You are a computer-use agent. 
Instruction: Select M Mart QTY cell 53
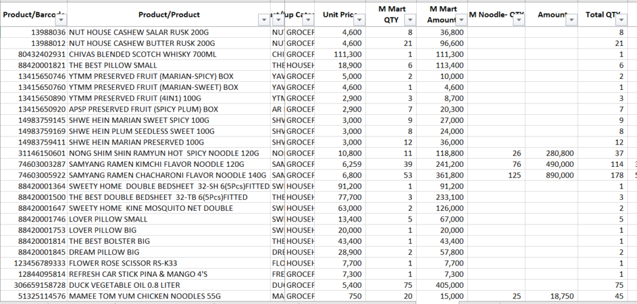tap(391, 175)
